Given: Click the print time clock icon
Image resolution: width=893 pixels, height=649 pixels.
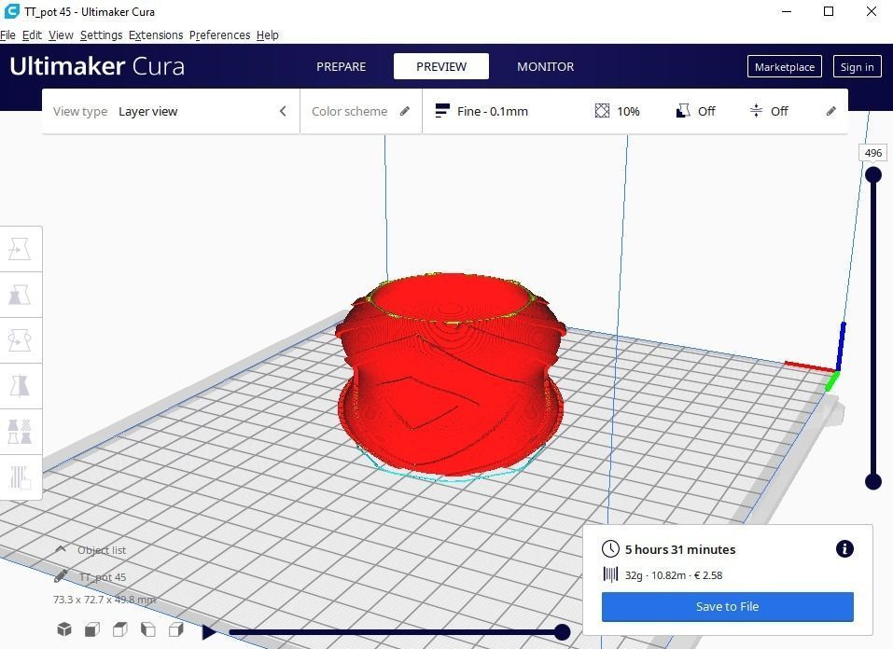Looking at the screenshot, I should tap(610, 549).
